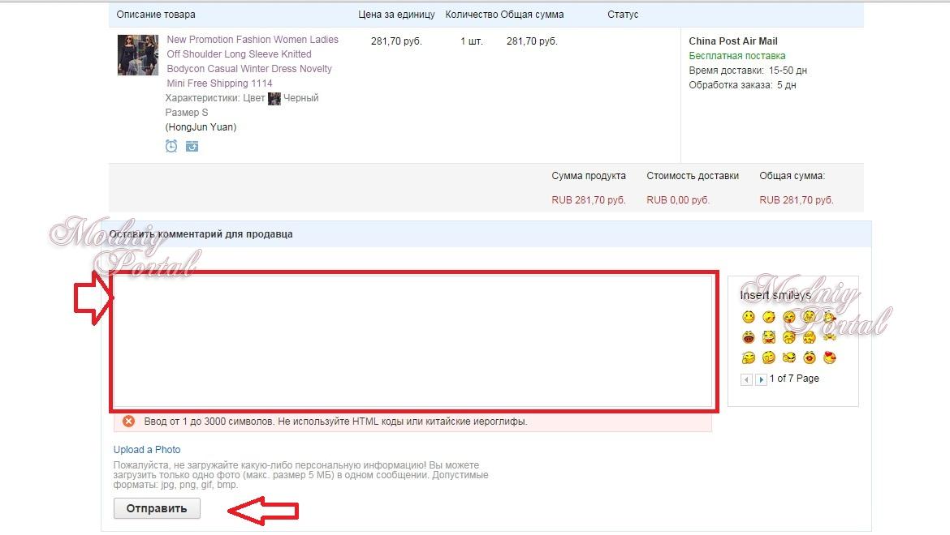The image size is (950, 535).
Task: Open the New Promotion Fashion Women dress link
Action: pyautogui.click(x=252, y=61)
